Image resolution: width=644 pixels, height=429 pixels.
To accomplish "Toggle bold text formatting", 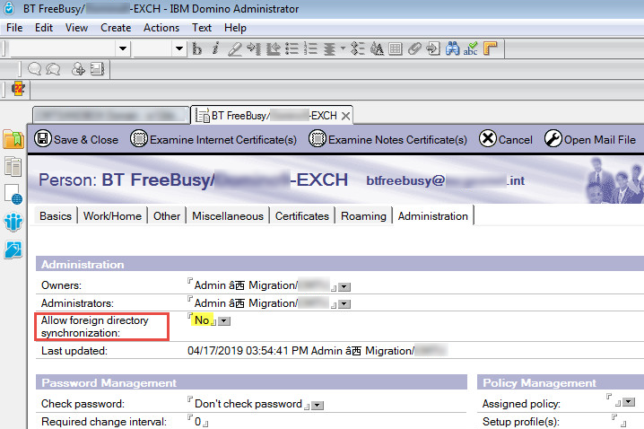I will click(x=197, y=48).
